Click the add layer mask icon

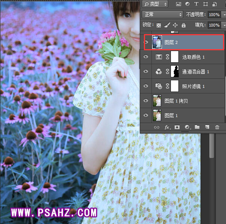coord(177,128)
